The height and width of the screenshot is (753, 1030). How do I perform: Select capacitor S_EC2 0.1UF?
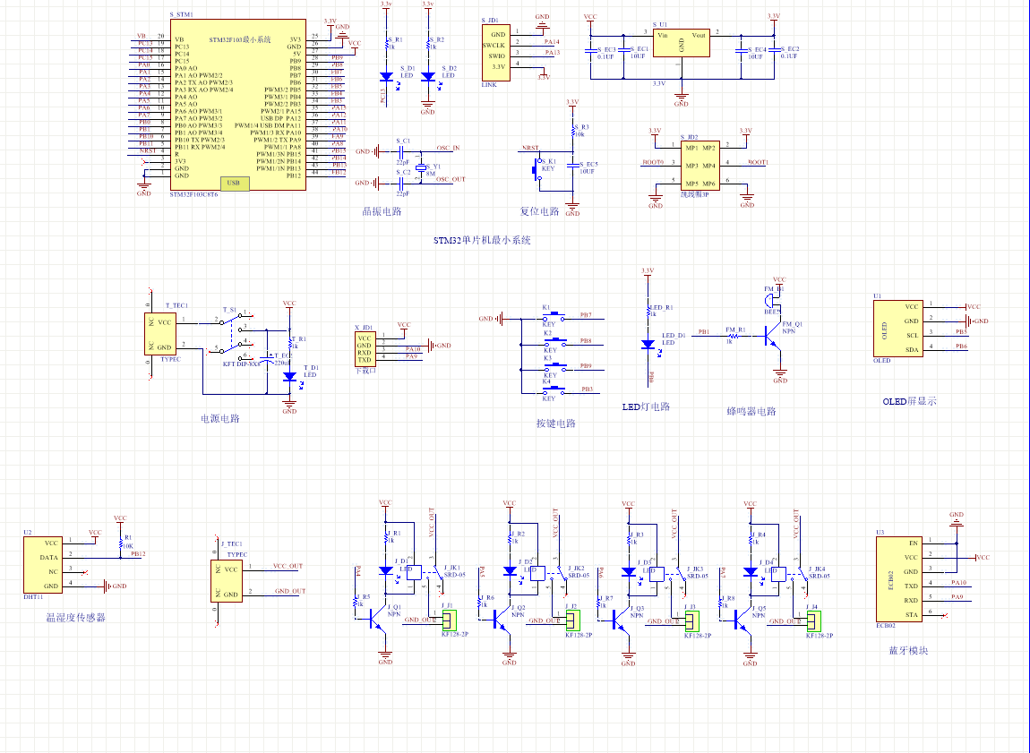774,50
